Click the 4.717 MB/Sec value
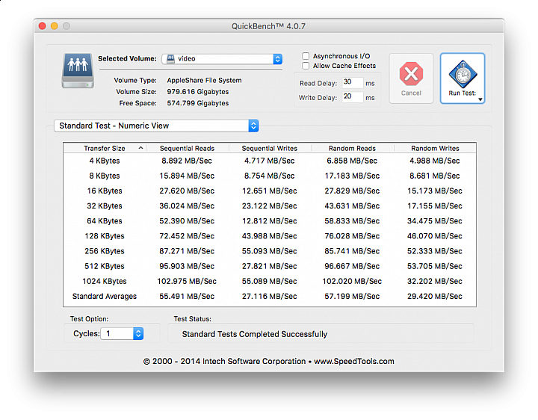This screenshot has width=538, height=420. click(x=270, y=161)
